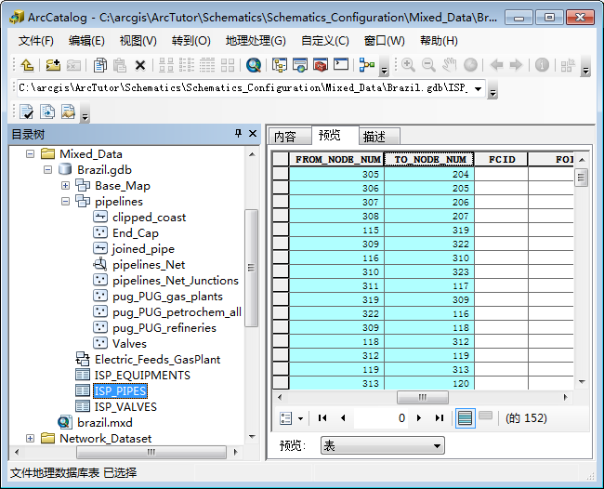Select the Electric_Feeds_GasPlant item
604x489 pixels.
pyautogui.click(x=158, y=360)
